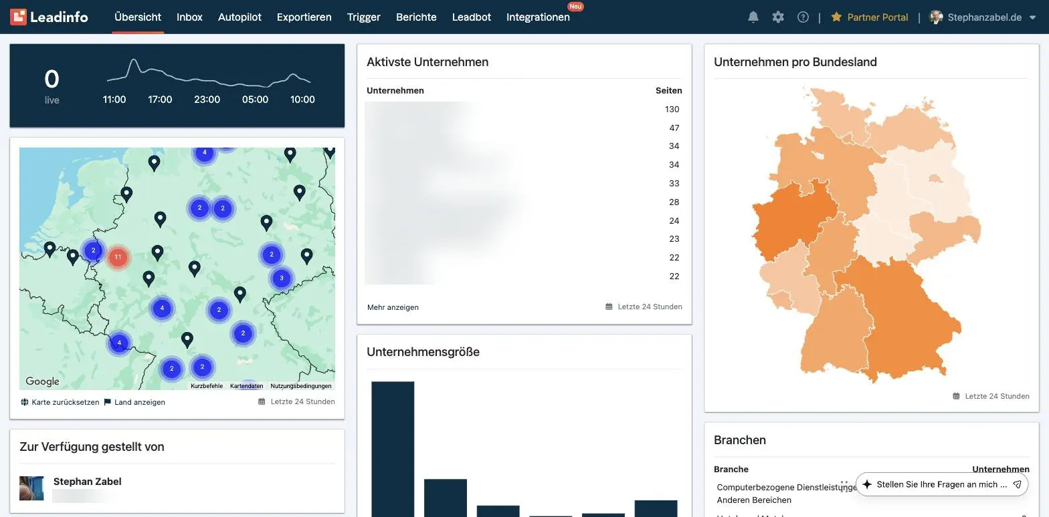Click the live visitors counter showing 0

[52, 79]
